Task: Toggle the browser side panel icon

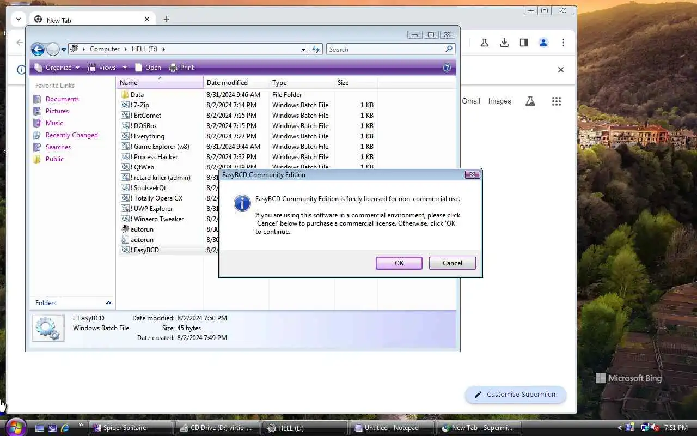Action: (x=524, y=43)
